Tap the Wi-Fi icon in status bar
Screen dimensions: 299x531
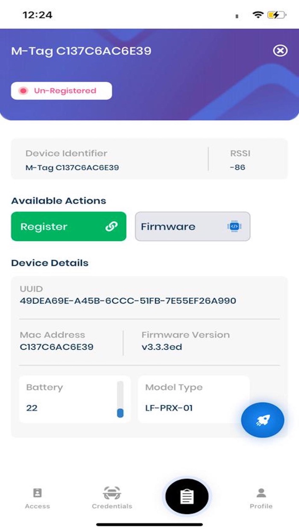coord(258,15)
